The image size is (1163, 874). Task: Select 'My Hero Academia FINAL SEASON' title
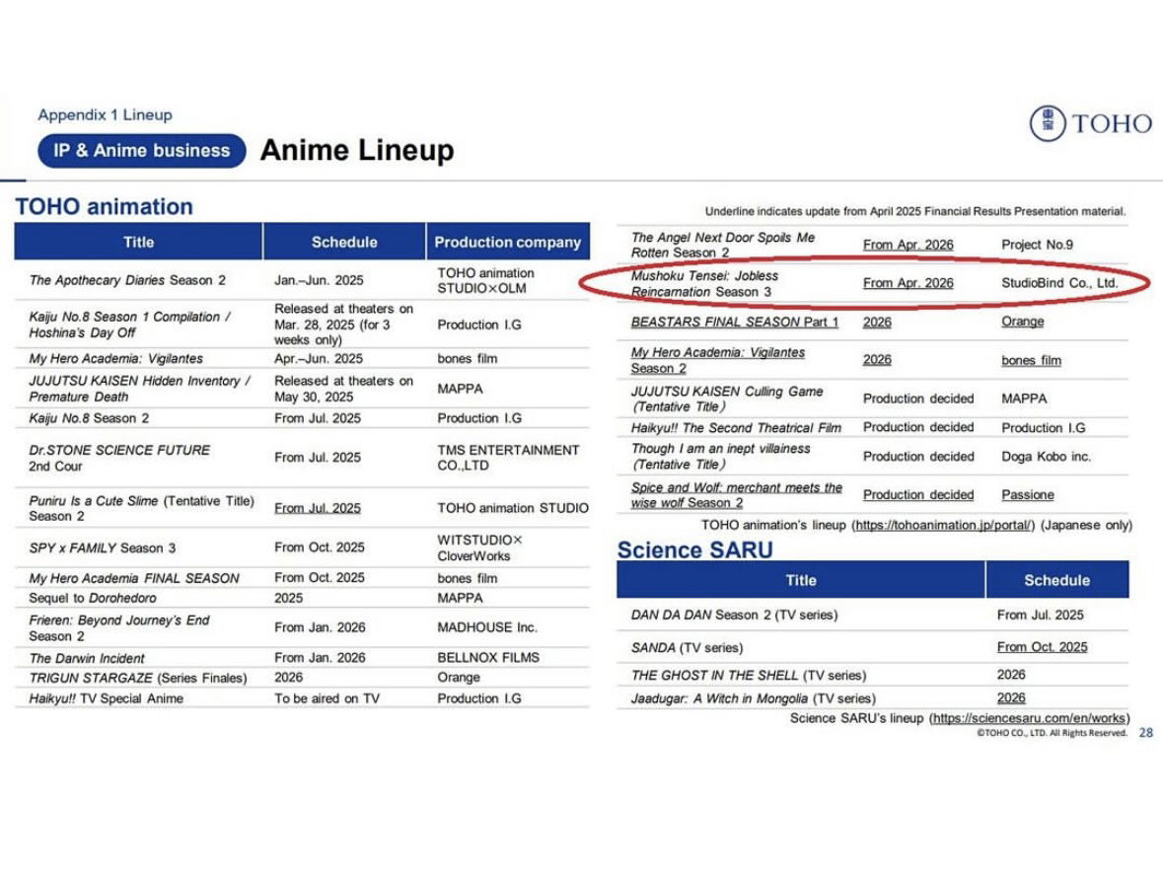pyautogui.click(x=134, y=578)
